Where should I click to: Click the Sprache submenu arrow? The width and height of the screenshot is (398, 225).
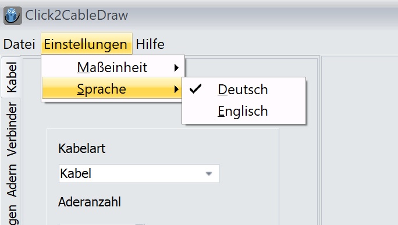(x=176, y=89)
